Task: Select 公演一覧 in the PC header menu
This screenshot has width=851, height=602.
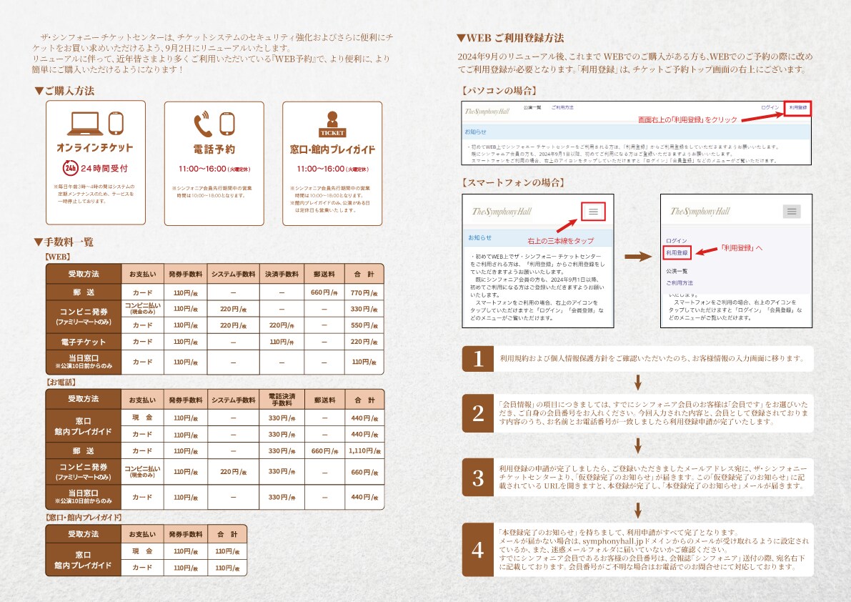Action: coord(532,107)
